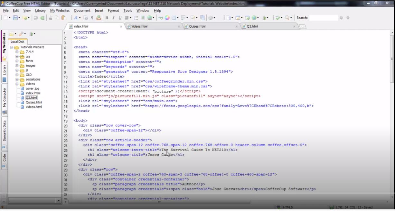Cut the selected code
The height and width of the screenshot is (211, 395).
click(50, 18)
